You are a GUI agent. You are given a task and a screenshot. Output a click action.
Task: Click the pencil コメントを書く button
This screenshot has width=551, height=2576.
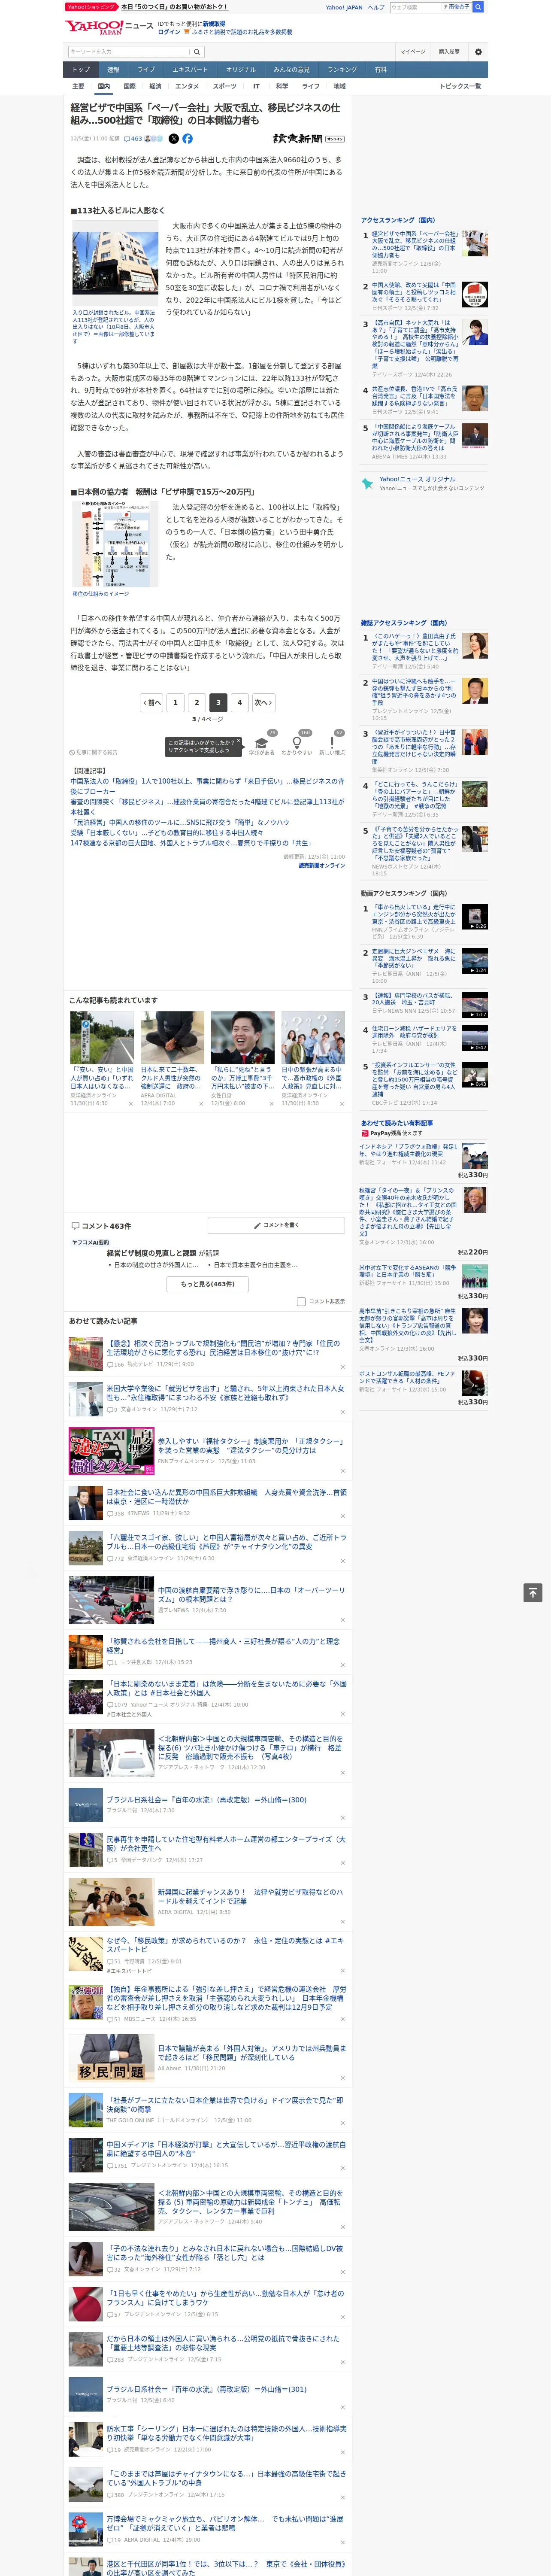[x=276, y=1224]
